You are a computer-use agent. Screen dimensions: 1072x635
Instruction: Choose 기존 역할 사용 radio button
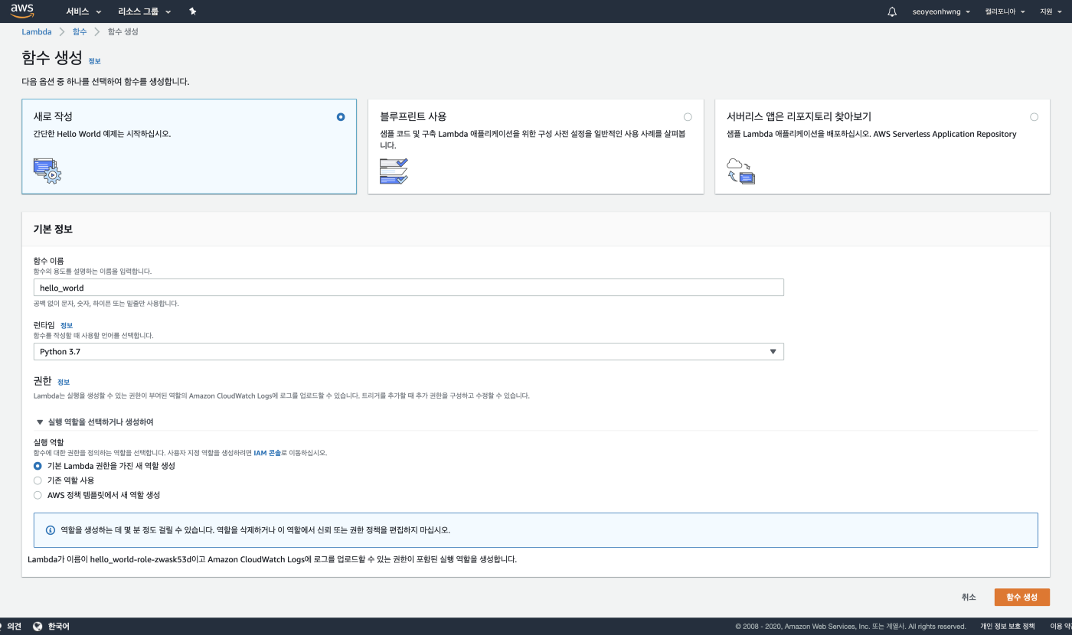(x=38, y=480)
